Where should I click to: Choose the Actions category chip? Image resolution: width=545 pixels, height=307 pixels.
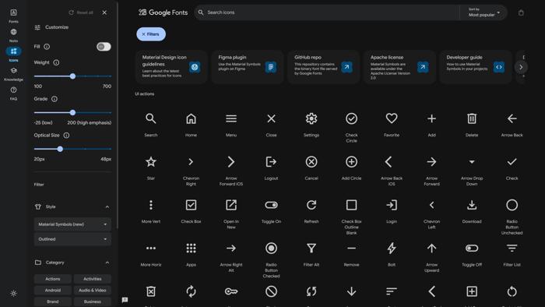pos(53,279)
